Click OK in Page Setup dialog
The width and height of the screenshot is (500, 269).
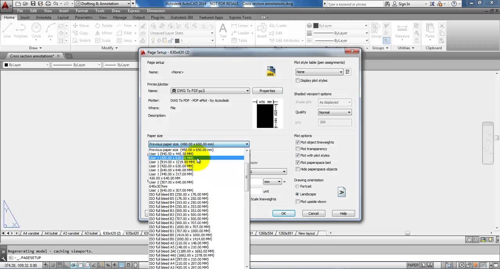click(x=284, y=213)
